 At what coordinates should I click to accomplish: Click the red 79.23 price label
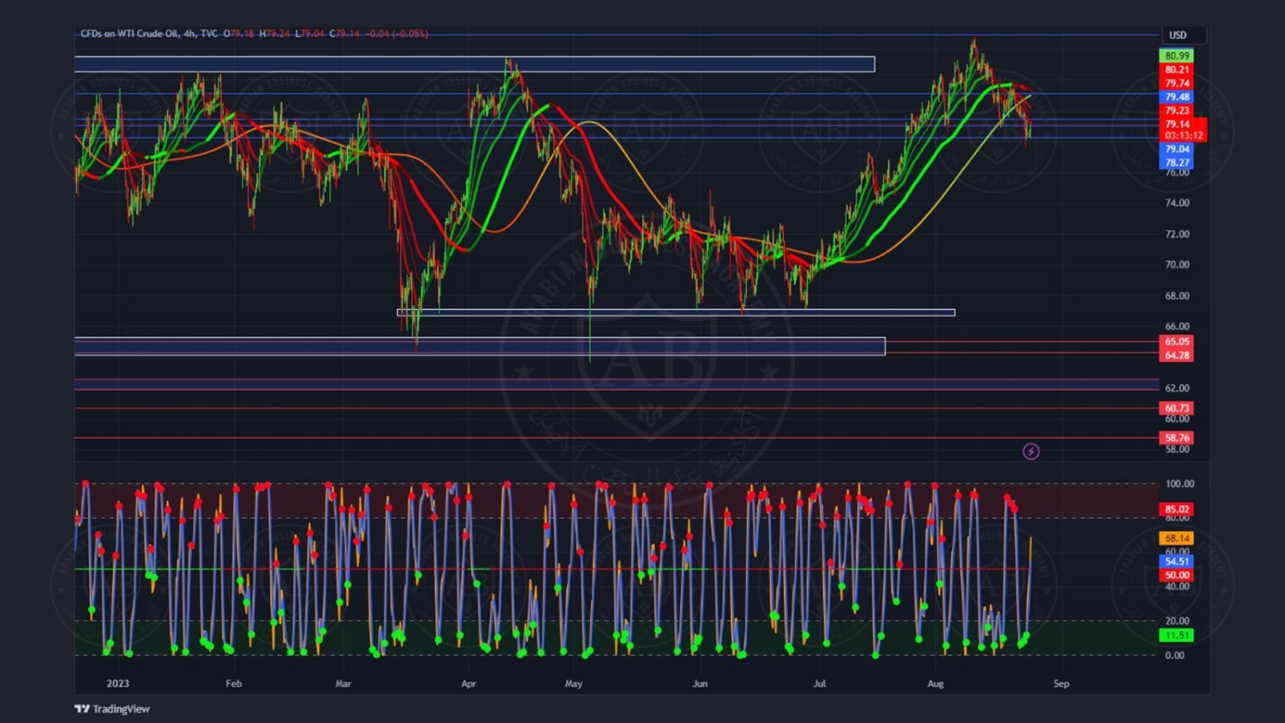pyautogui.click(x=1176, y=111)
